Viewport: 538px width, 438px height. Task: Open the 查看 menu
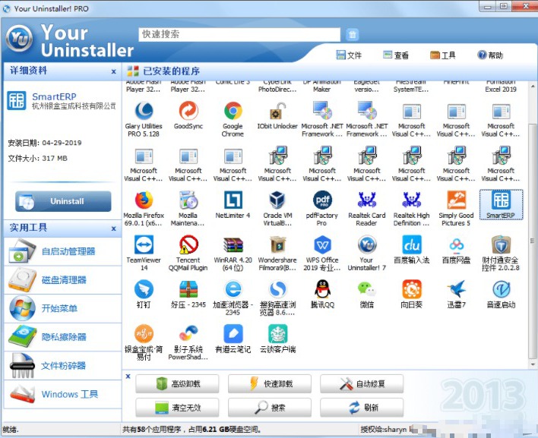[x=396, y=55]
